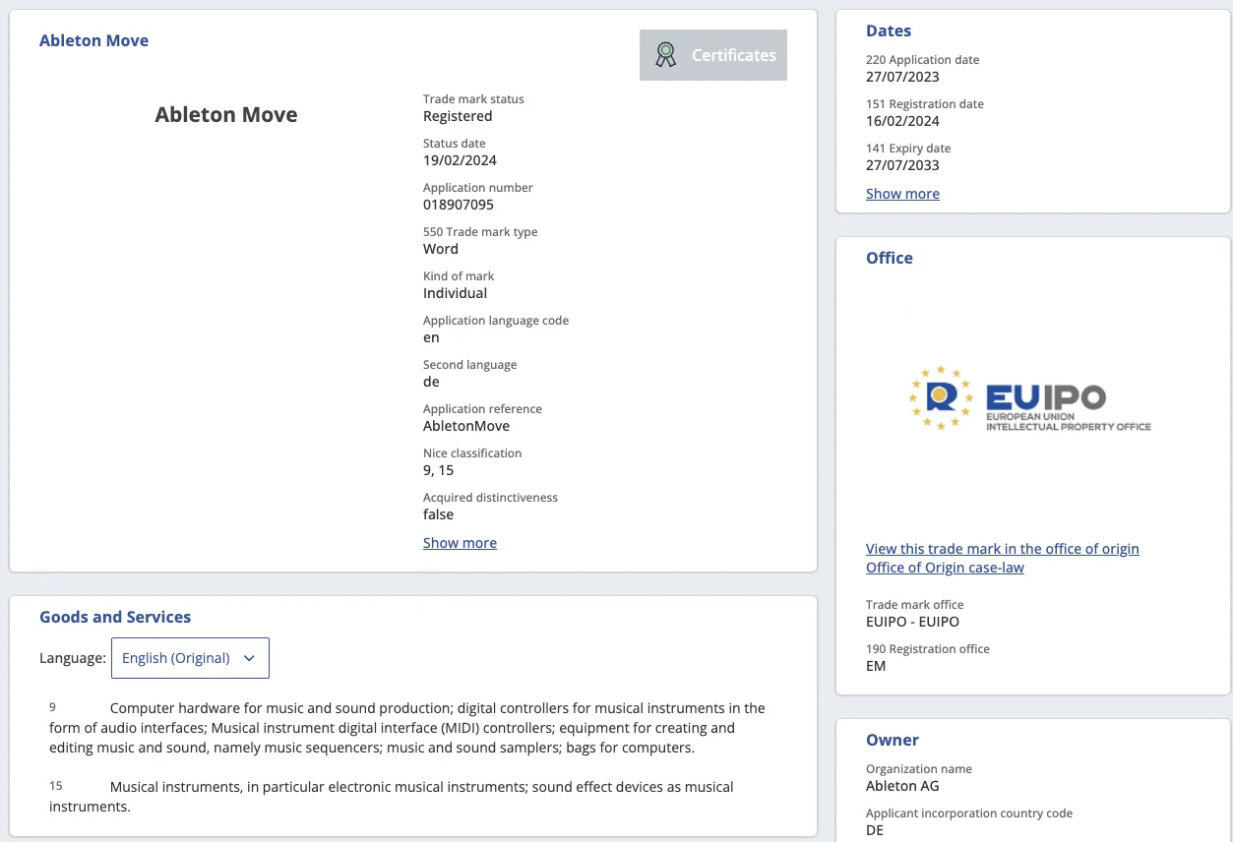
Task: Click the Certificates button
Action: pos(713,55)
